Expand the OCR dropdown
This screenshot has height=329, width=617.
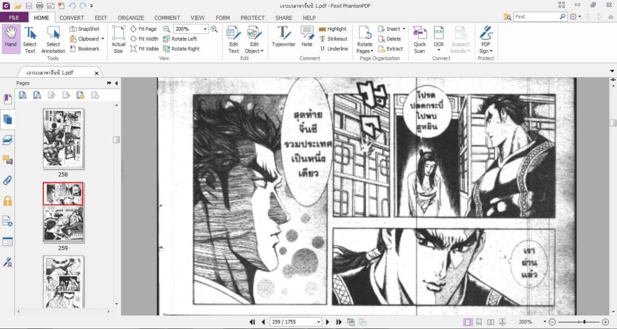[x=439, y=51]
